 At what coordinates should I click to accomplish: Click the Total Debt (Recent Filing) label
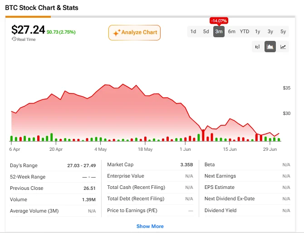136,198
